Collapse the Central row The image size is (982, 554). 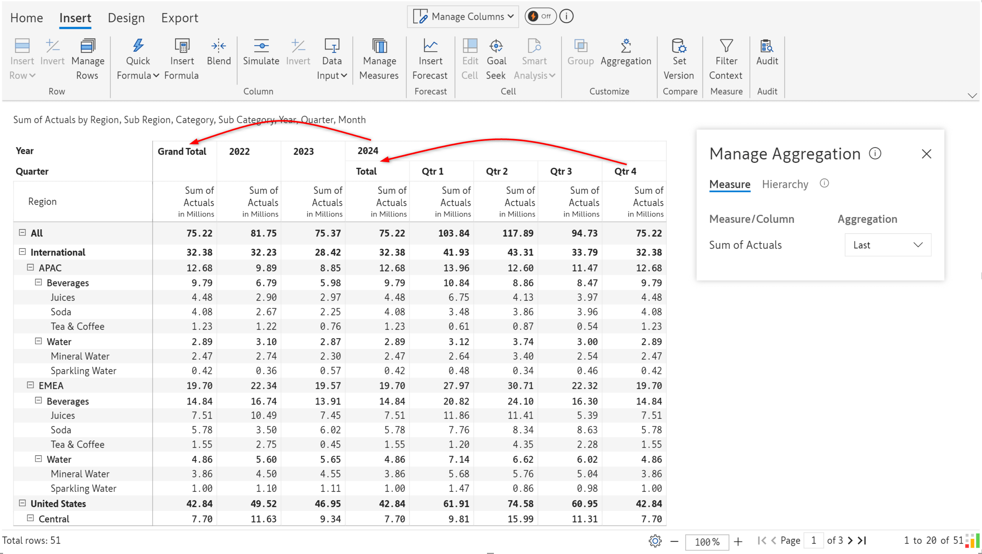click(x=30, y=518)
